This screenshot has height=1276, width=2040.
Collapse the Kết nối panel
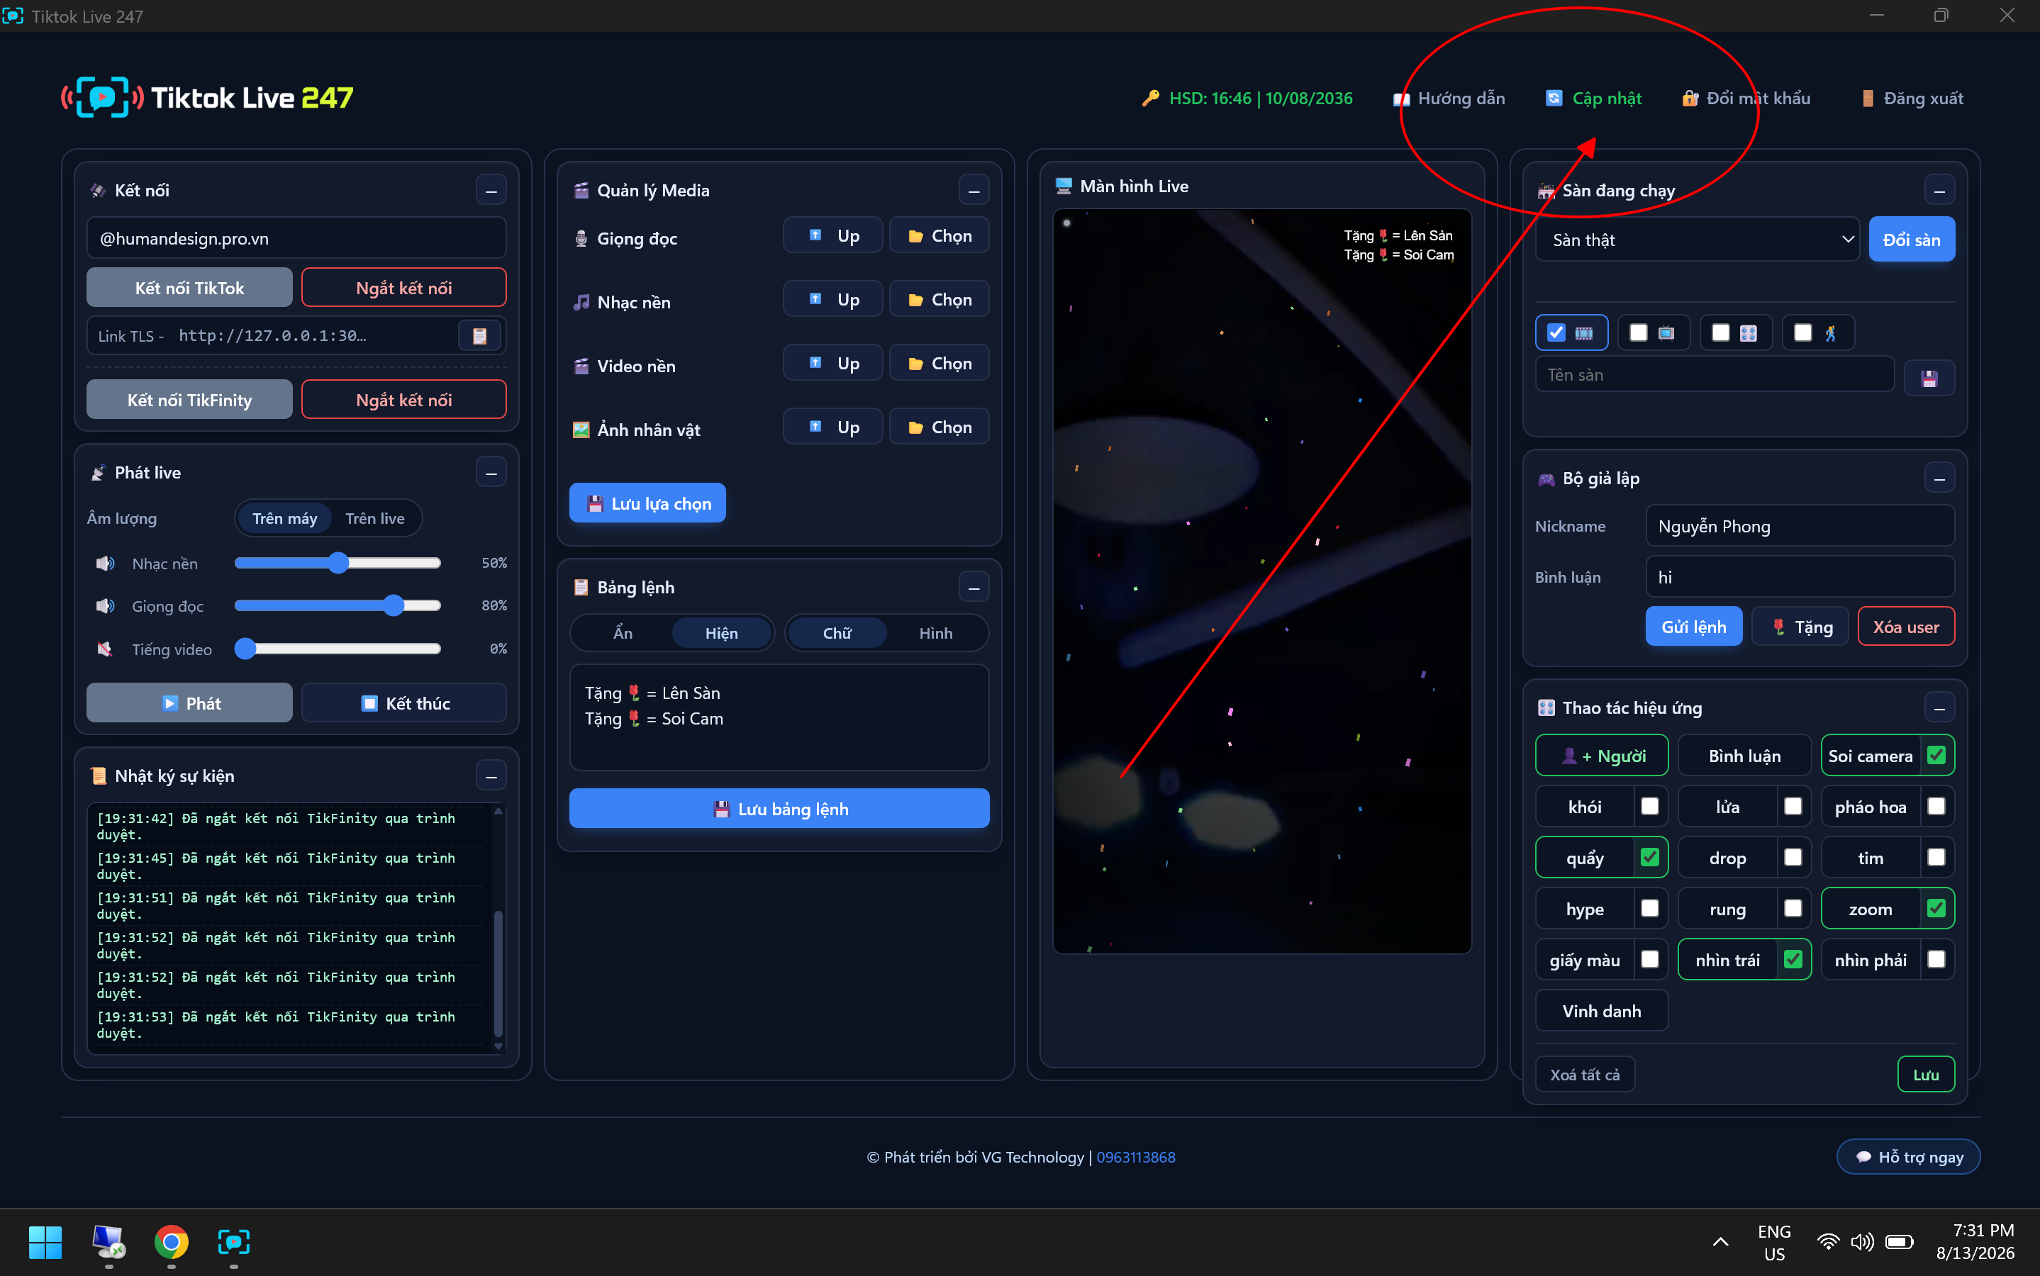pyautogui.click(x=491, y=191)
